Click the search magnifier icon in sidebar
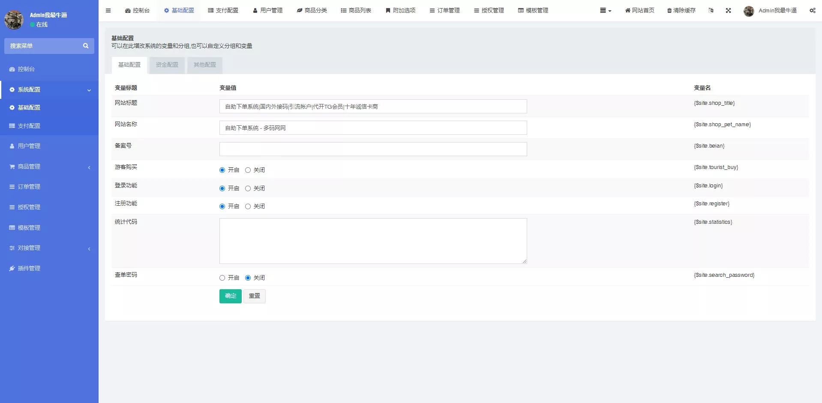 point(86,46)
